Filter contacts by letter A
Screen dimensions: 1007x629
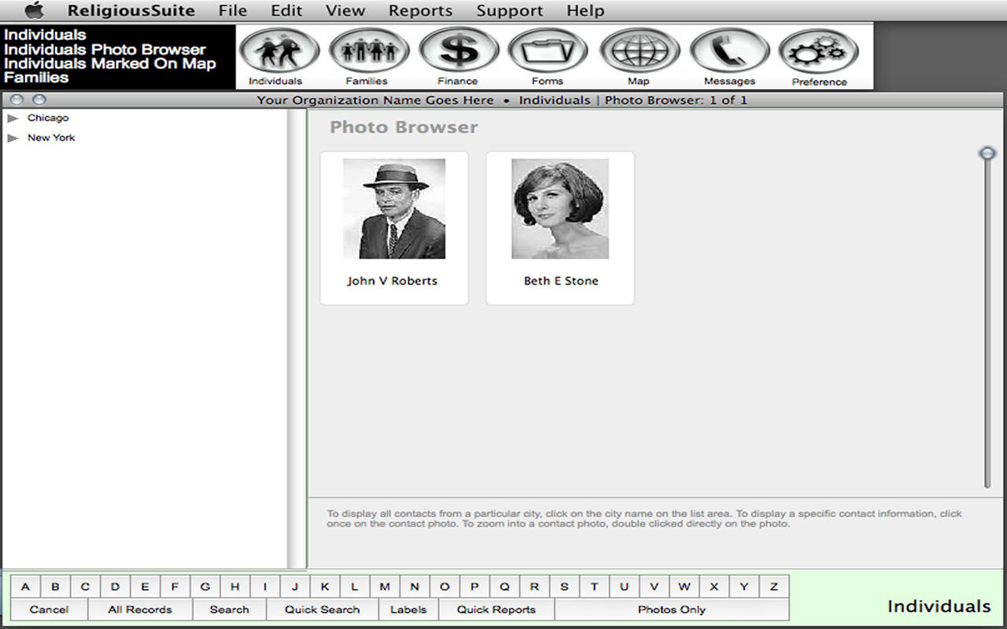click(x=26, y=587)
